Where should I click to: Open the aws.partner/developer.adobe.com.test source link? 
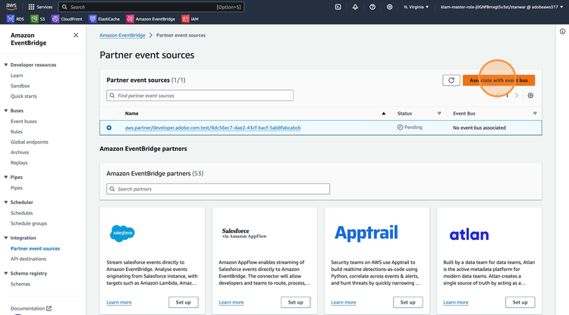[x=212, y=128]
